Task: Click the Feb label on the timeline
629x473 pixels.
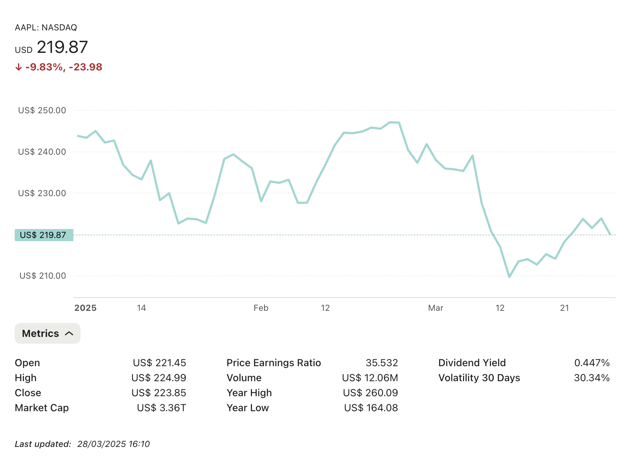Action: click(261, 308)
